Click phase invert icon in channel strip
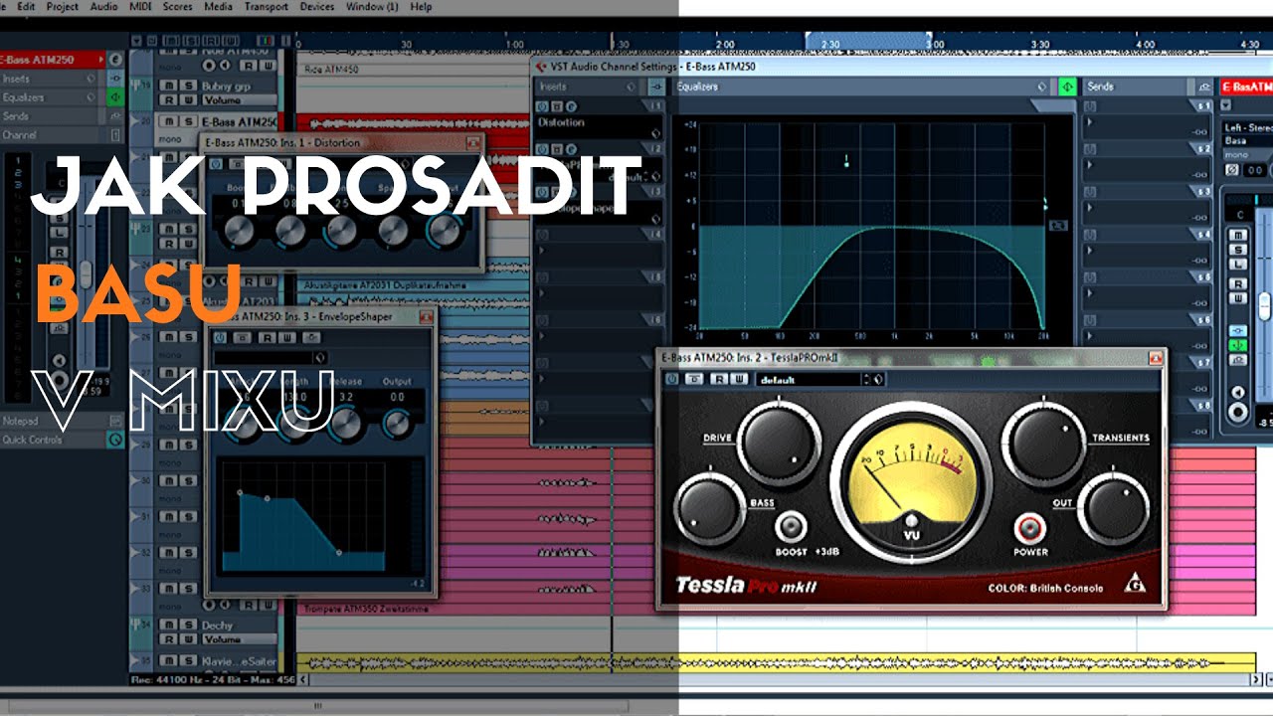Image resolution: width=1273 pixels, height=716 pixels. pos(1232,170)
